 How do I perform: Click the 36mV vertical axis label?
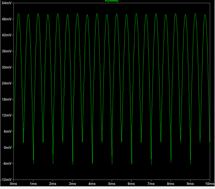[6, 51]
